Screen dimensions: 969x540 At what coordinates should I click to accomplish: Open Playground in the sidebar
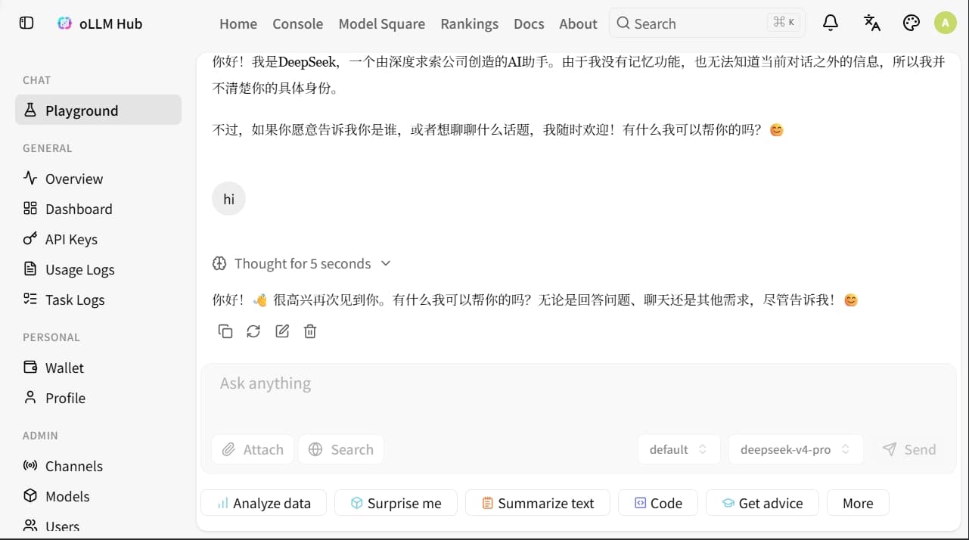[98, 110]
